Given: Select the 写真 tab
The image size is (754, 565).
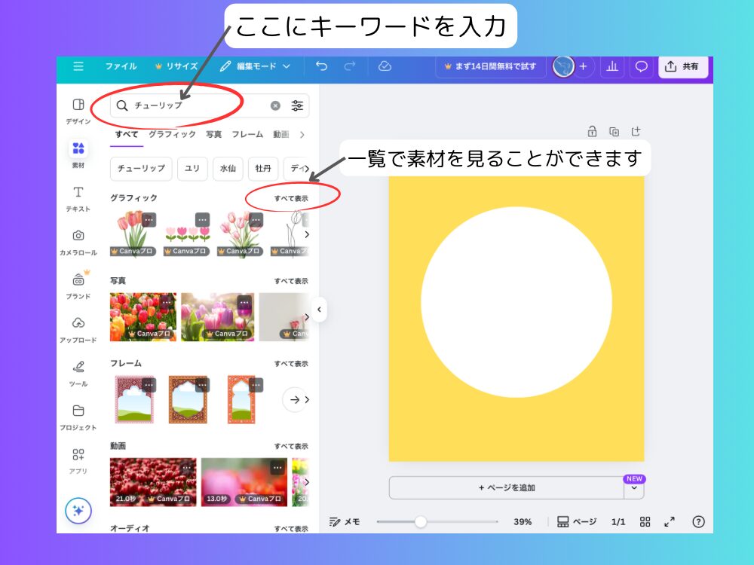Looking at the screenshot, I should (x=213, y=135).
